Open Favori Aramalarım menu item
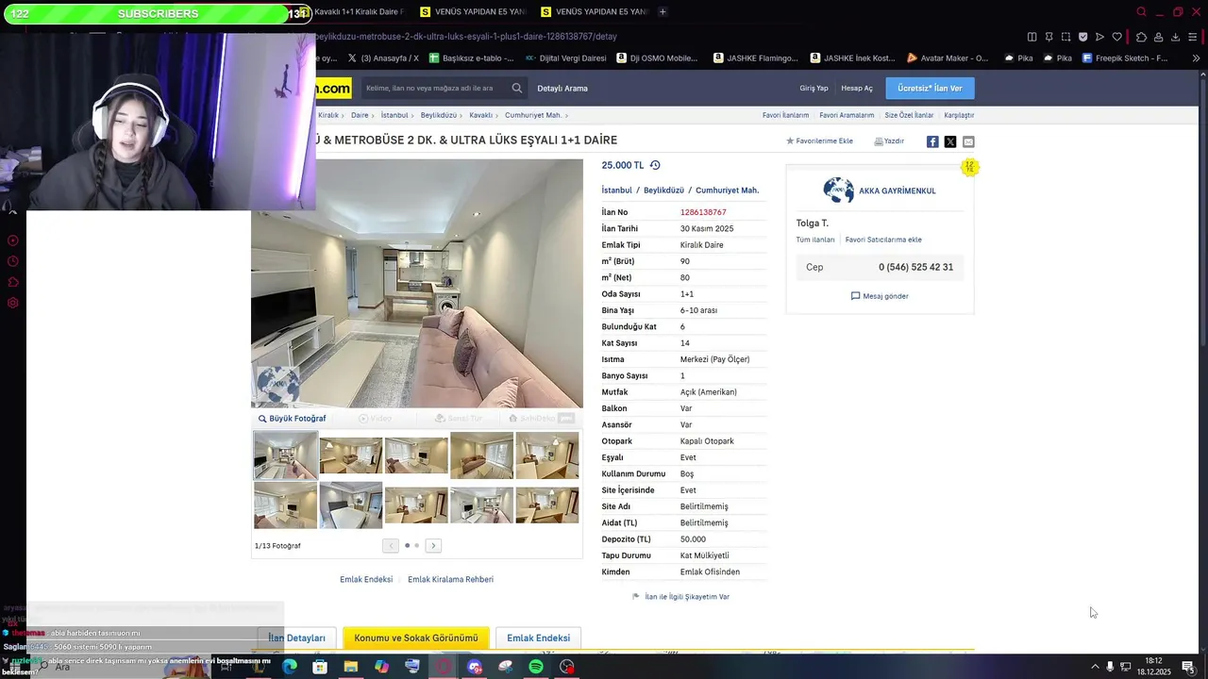The image size is (1208, 679). (x=847, y=115)
